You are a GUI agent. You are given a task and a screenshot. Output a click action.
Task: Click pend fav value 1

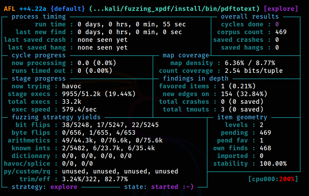[261, 140]
